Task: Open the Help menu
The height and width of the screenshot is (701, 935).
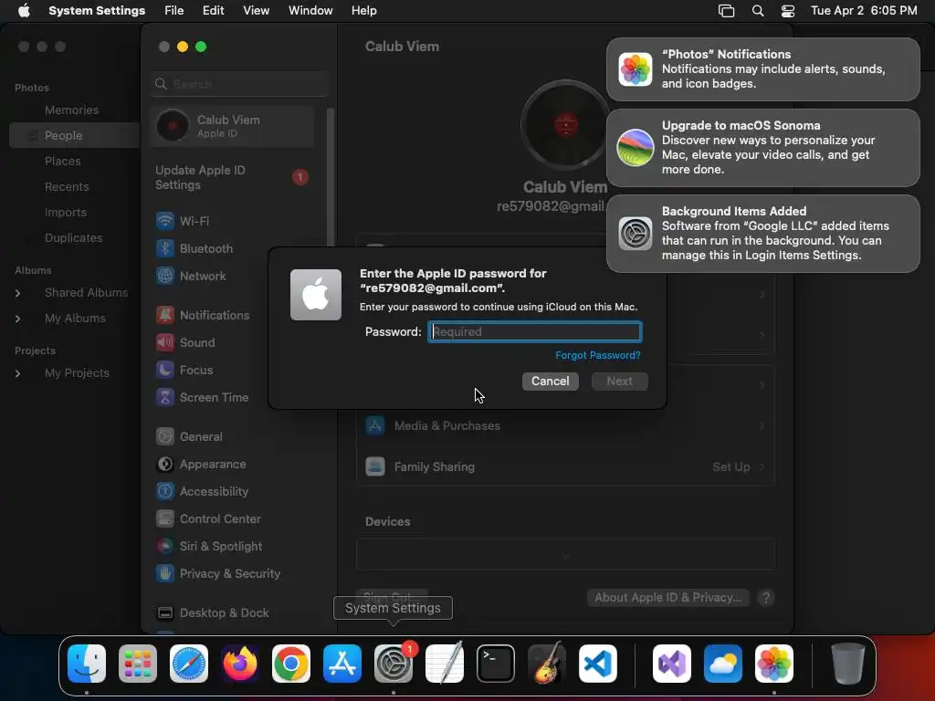Action: [x=363, y=11]
